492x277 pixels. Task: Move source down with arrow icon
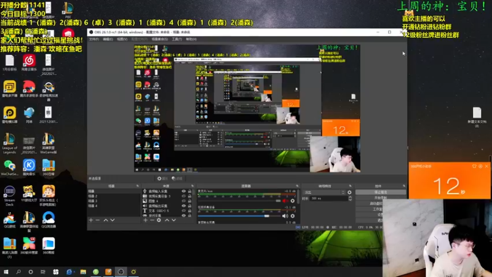[x=173, y=220]
